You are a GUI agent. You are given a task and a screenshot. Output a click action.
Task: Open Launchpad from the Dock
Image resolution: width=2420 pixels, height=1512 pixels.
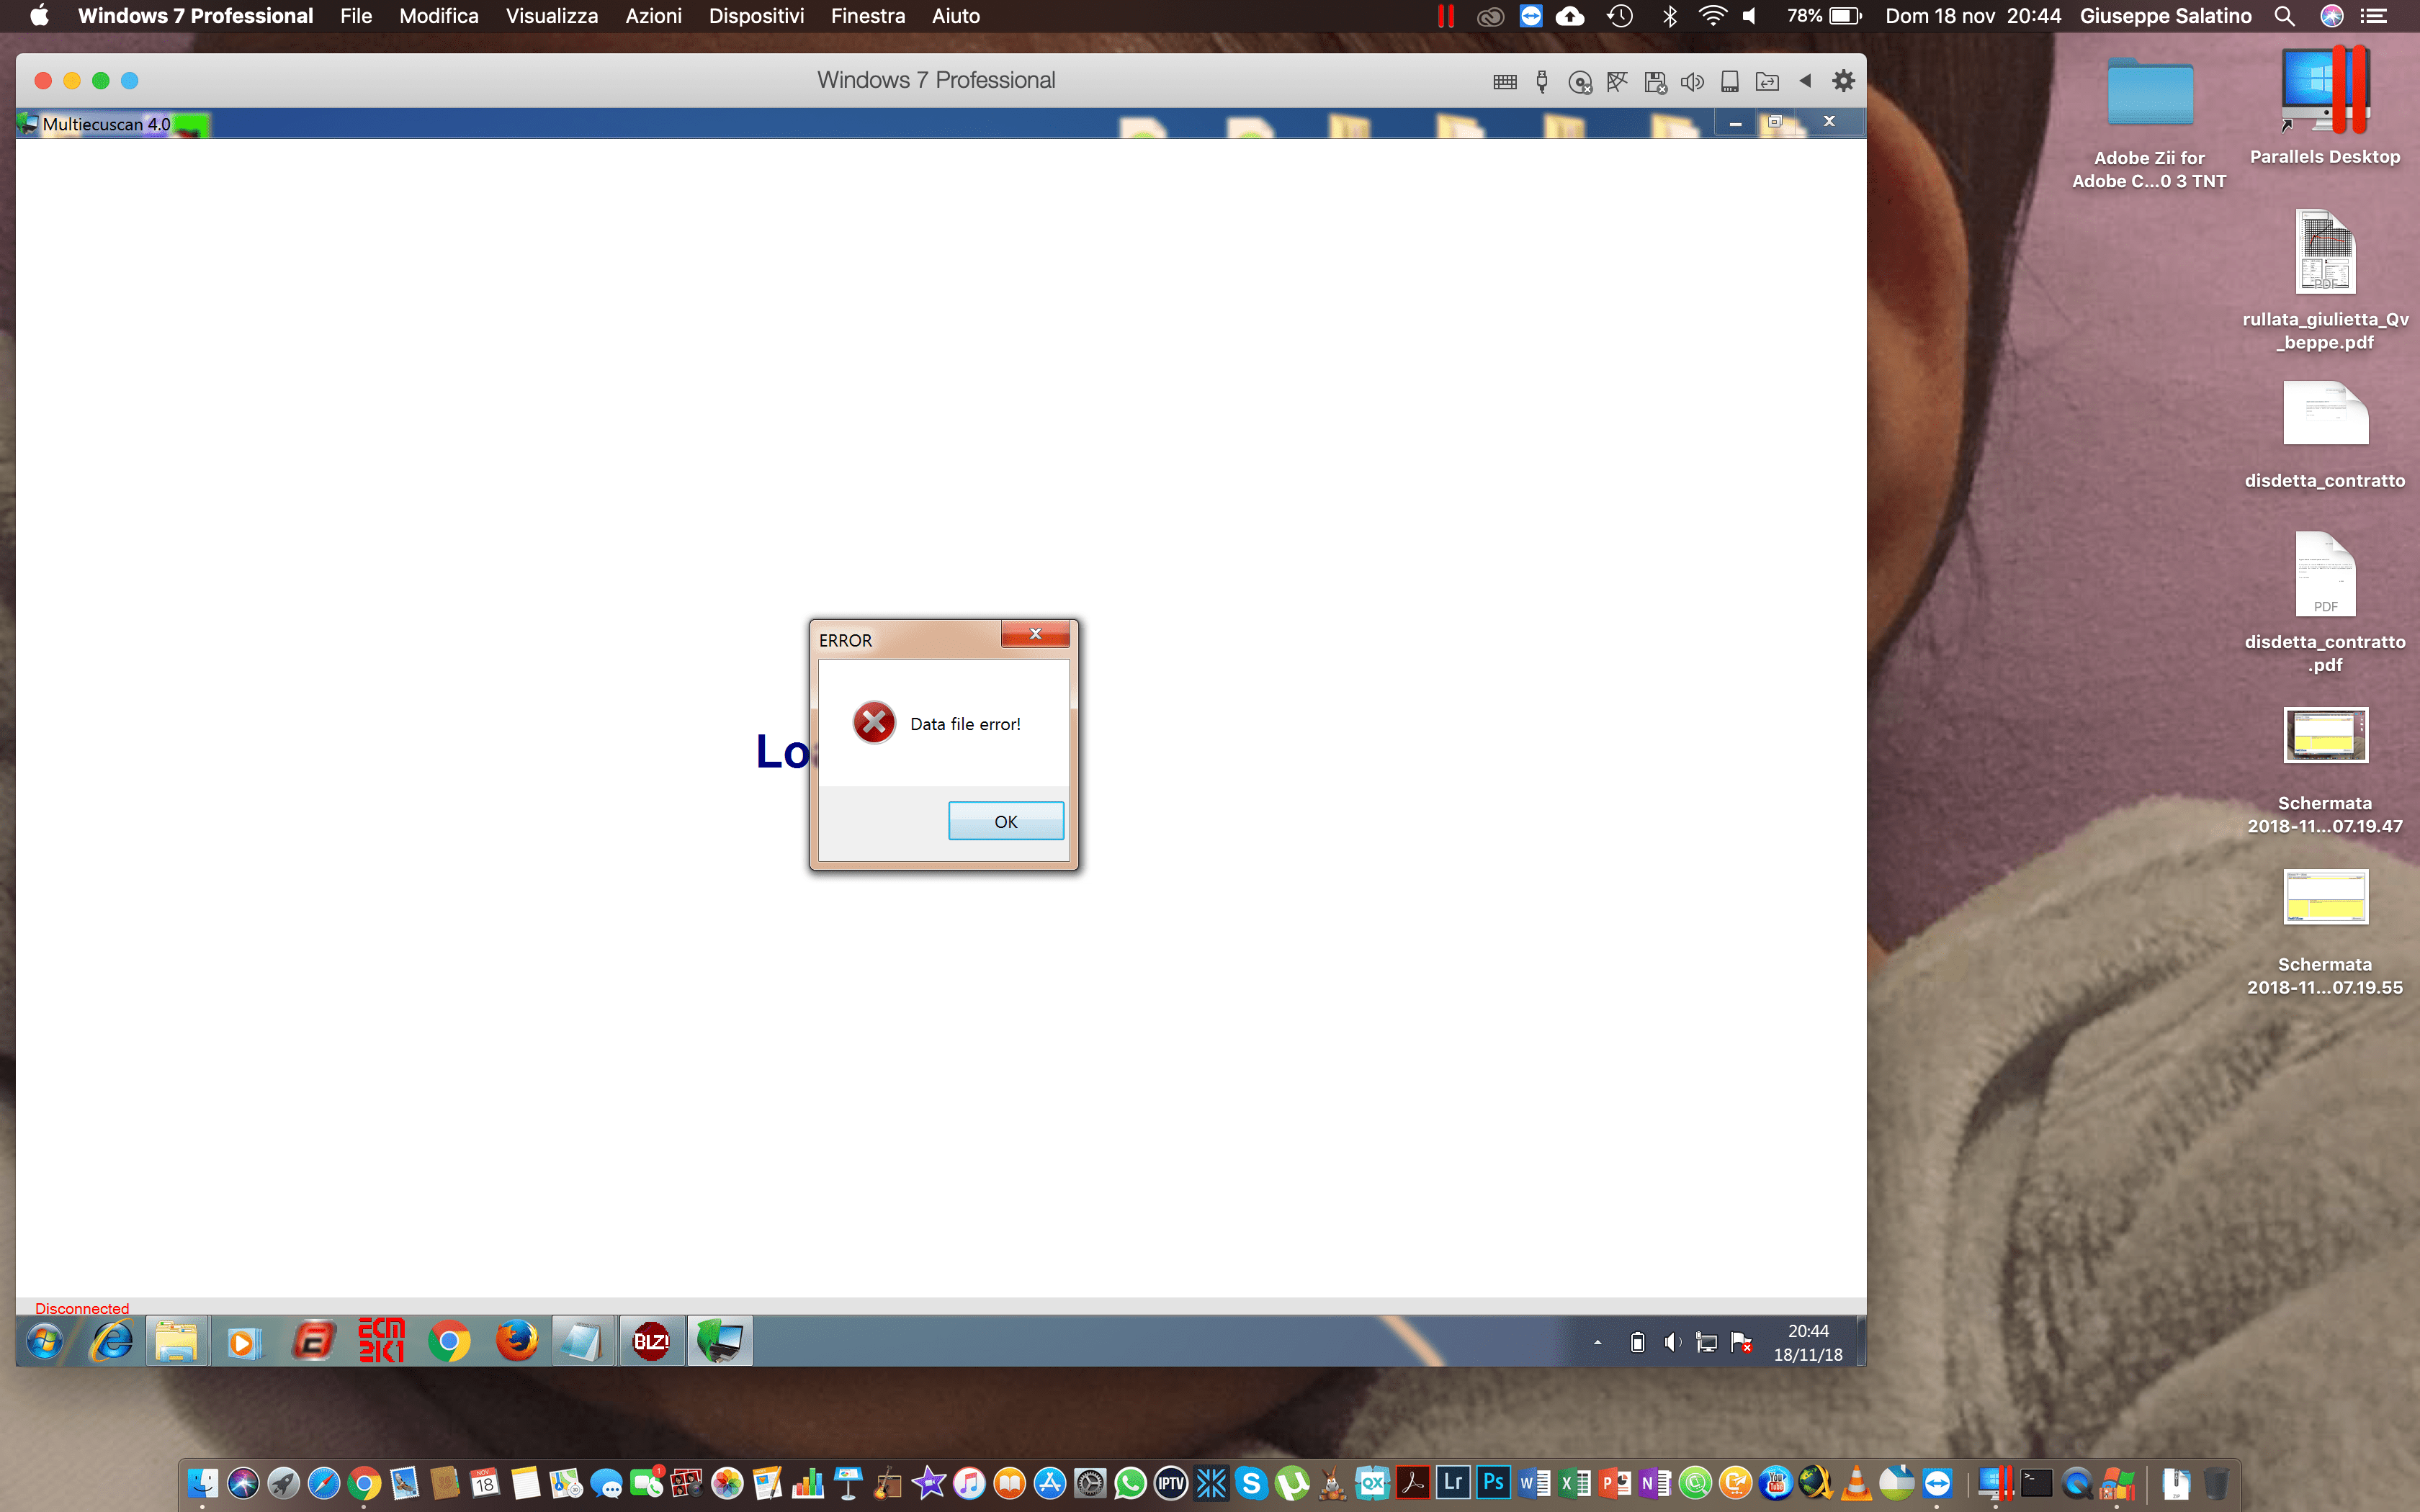point(284,1483)
